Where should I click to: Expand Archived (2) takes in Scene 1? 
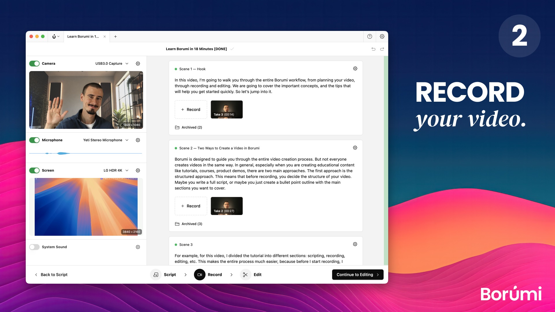(188, 127)
